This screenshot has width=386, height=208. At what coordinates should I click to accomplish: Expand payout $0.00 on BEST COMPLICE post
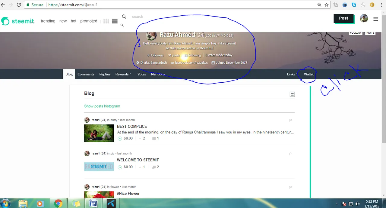click(x=128, y=138)
